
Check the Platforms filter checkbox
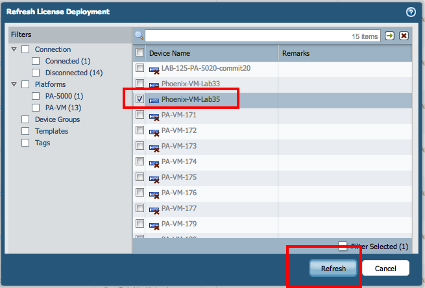pos(25,84)
